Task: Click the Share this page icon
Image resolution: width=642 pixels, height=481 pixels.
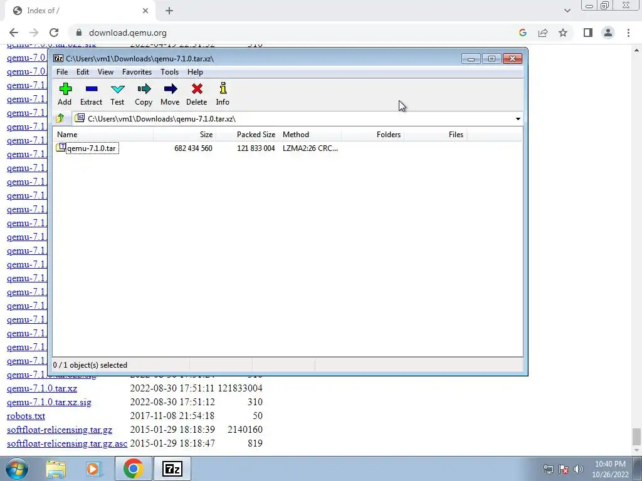Action: tap(543, 33)
